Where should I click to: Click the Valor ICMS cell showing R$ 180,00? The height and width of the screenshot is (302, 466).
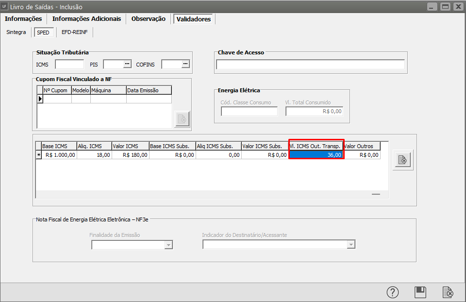click(x=130, y=155)
